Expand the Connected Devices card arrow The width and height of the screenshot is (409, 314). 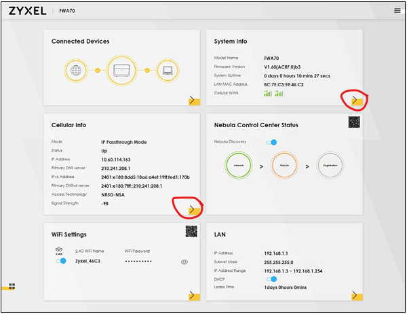pos(194,101)
